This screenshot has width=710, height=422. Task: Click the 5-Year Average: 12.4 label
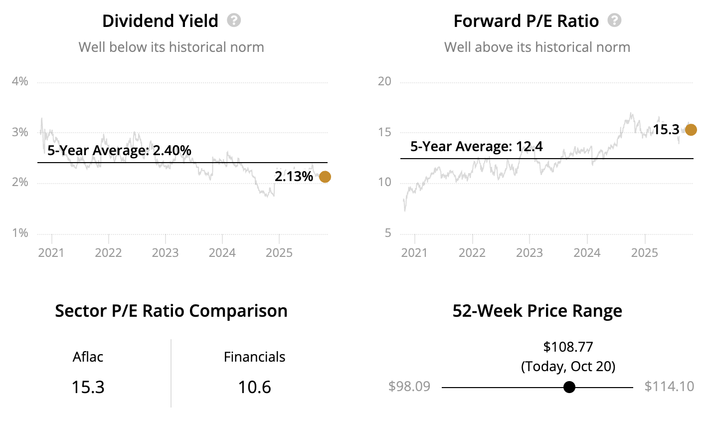point(476,147)
